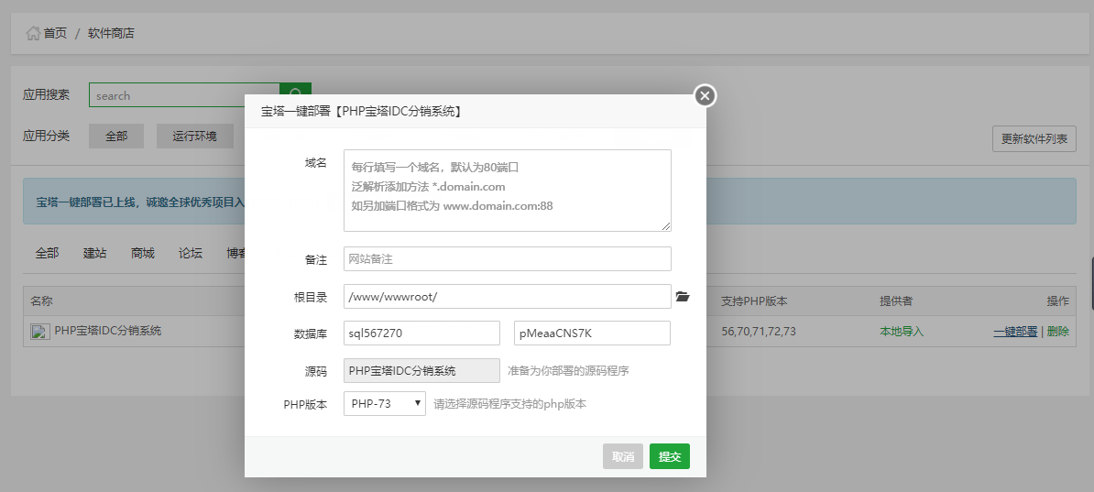The height and width of the screenshot is (492, 1094).
Task: Click the 网站备注 remark field
Action: [x=507, y=259]
